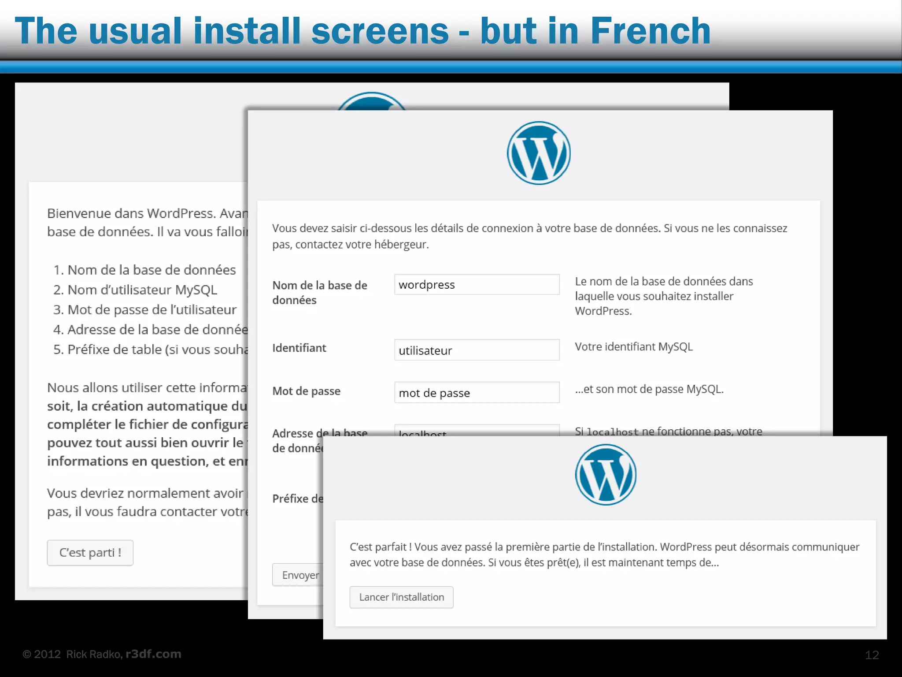Click the 'Votre identifiant MySQL' help text
This screenshot has height=677, width=902.
(x=634, y=346)
